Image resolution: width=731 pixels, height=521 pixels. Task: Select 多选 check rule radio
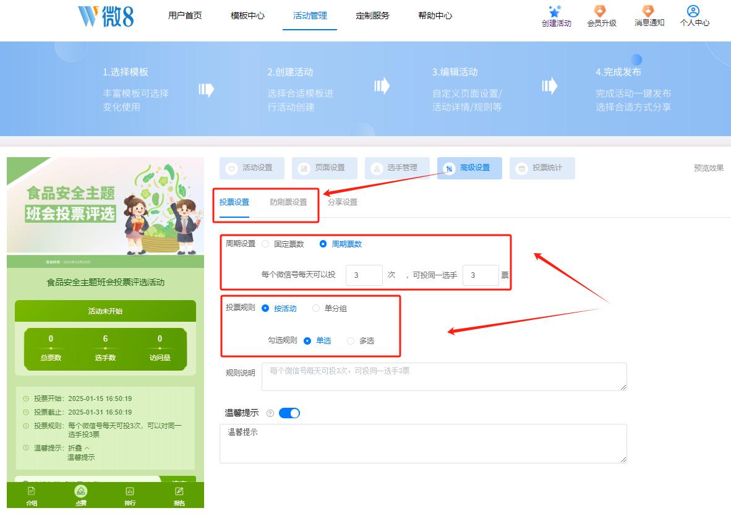coord(351,341)
